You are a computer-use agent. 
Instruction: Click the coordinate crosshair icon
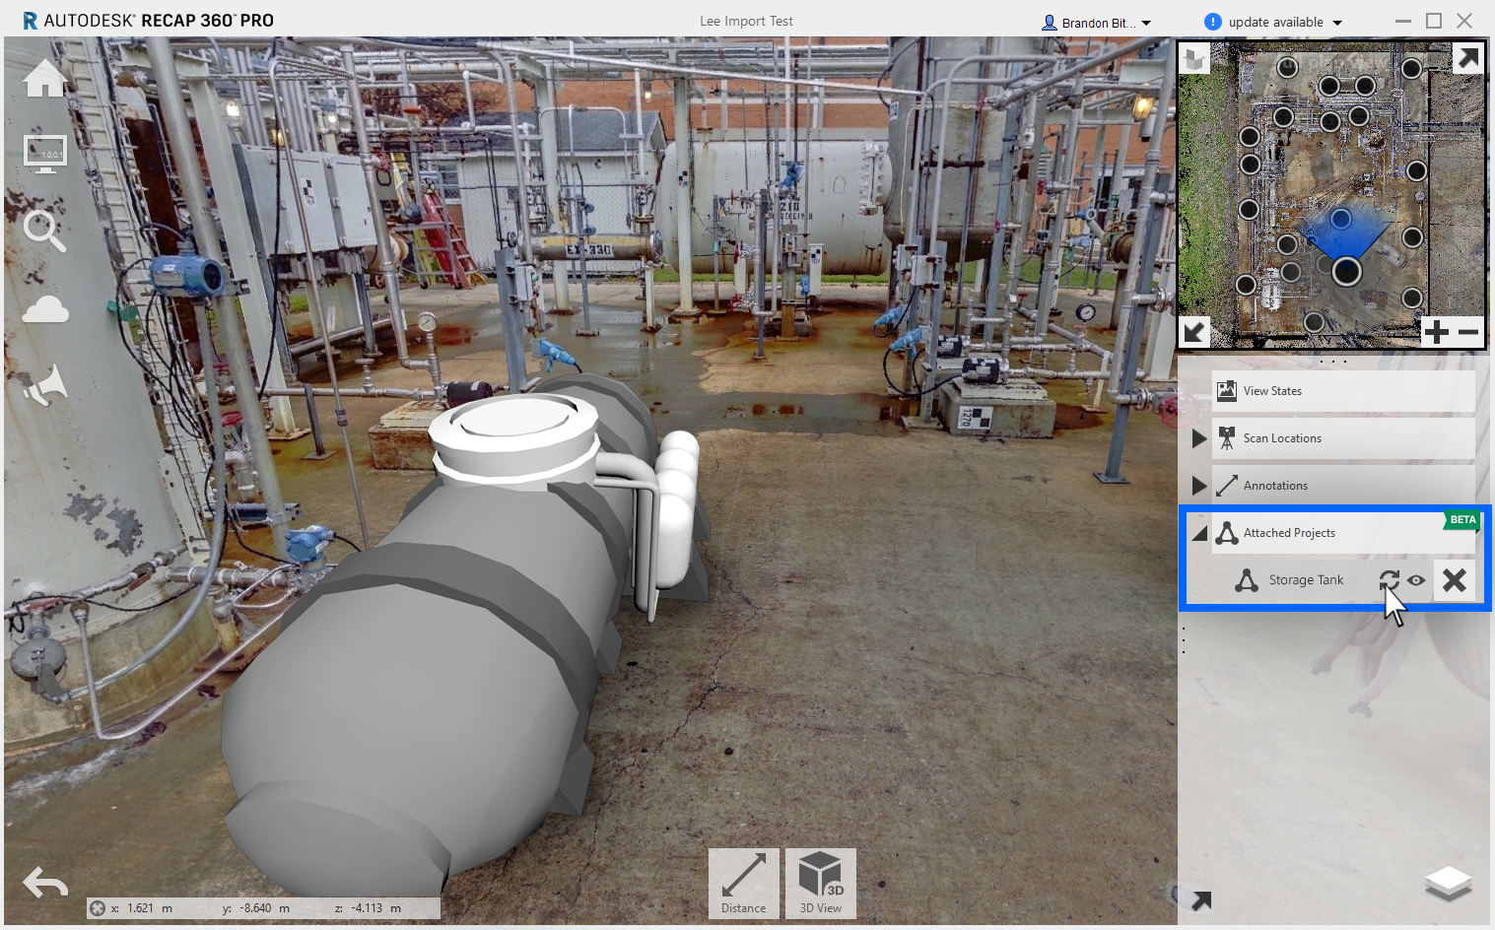pos(97,908)
